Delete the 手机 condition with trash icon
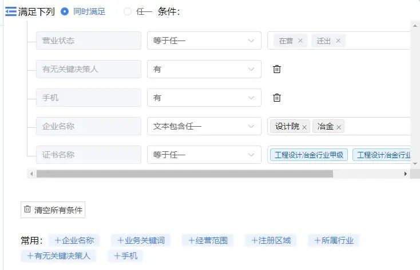This screenshot has width=420, height=270. (277, 98)
